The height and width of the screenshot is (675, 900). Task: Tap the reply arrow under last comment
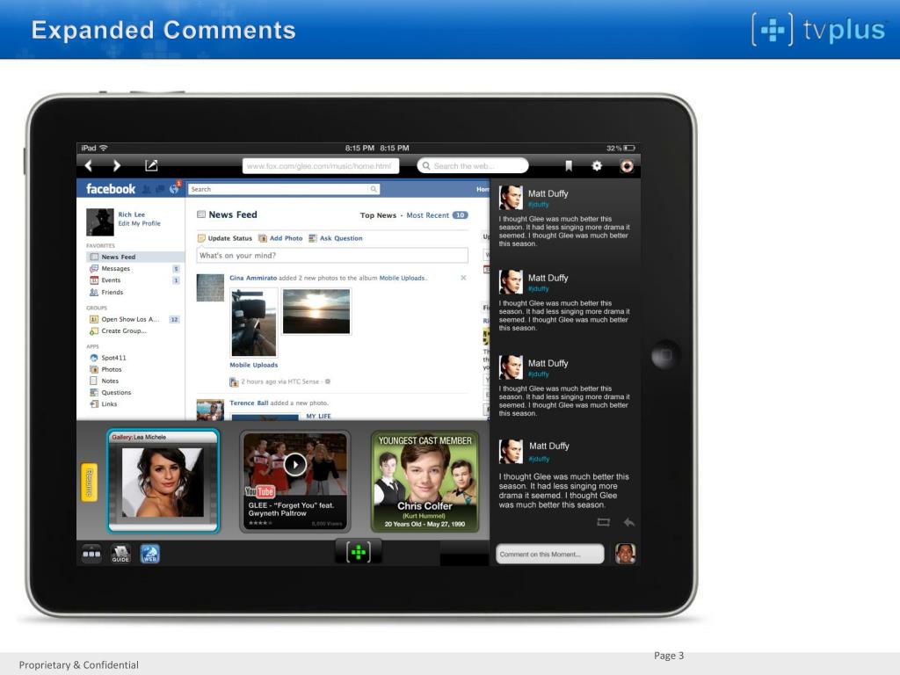[629, 522]
